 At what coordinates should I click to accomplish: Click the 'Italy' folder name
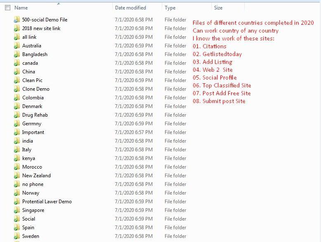click(x=27, y=150)
